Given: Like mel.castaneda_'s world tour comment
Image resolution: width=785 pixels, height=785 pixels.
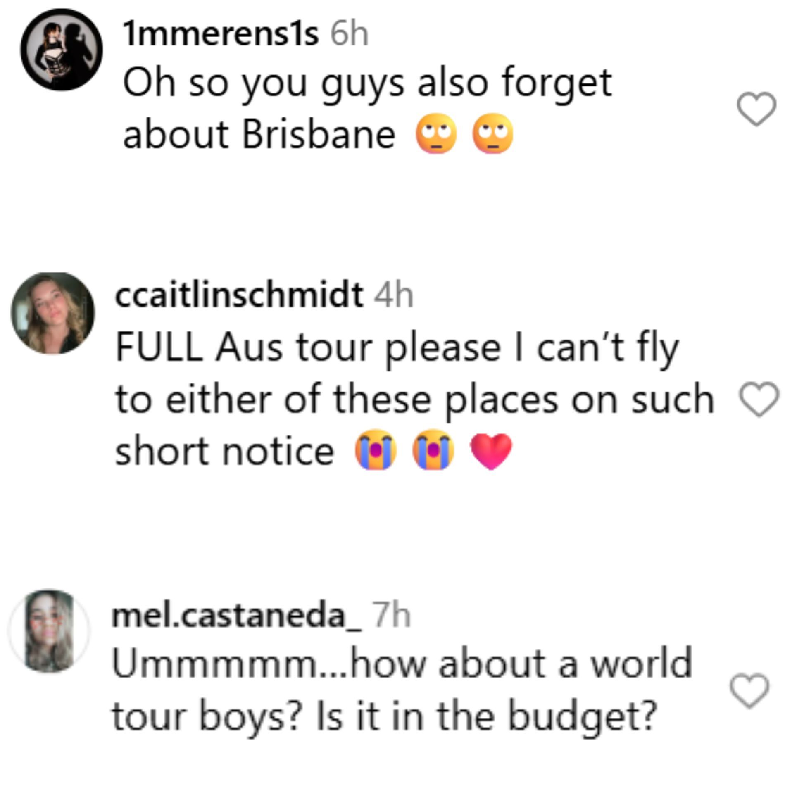Looking at the screenshot, I should [x=749, y=691].
